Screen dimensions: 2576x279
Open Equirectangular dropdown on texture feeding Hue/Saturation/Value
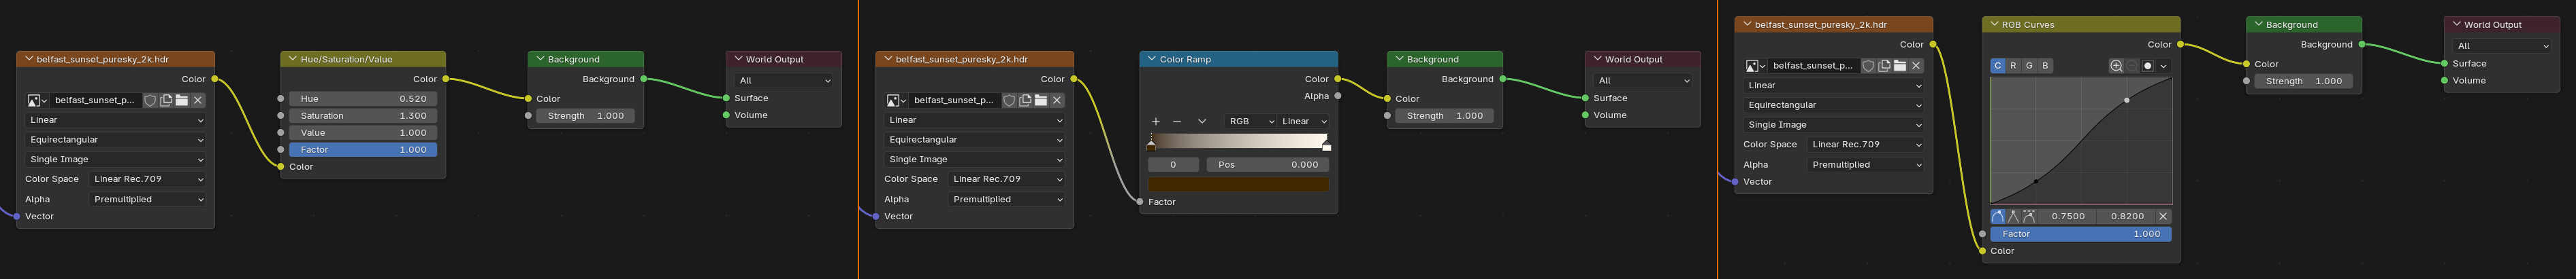[x=116, y=141]
